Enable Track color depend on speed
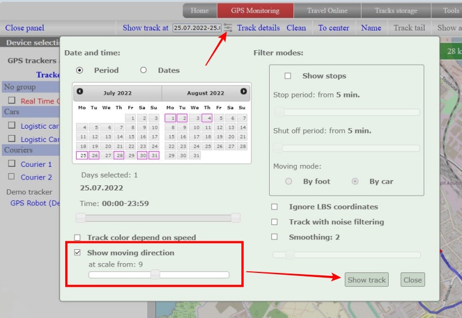The image size is (462, 318). pyautogui.click(x=77, y=238)
